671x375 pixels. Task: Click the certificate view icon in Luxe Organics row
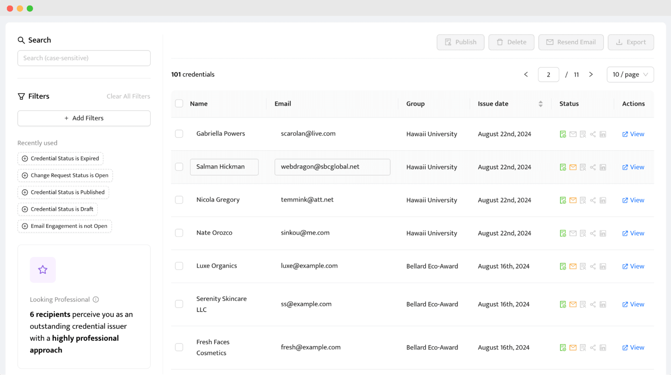[x=583, y=266]
